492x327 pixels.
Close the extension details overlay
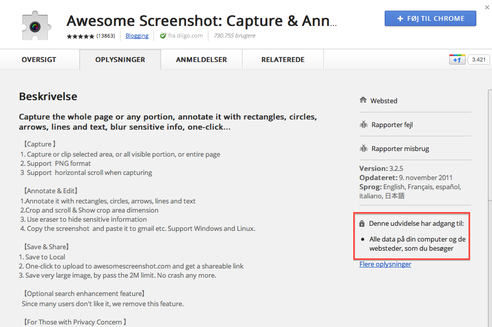pyautogui.click(x=487, y=7)
